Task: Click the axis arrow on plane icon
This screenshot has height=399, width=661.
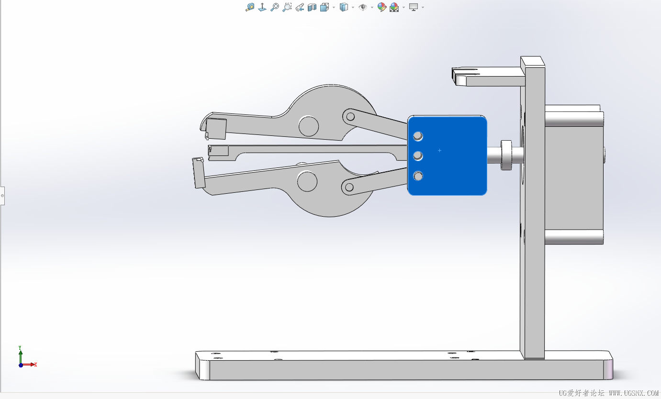Action: coord(262,7)
